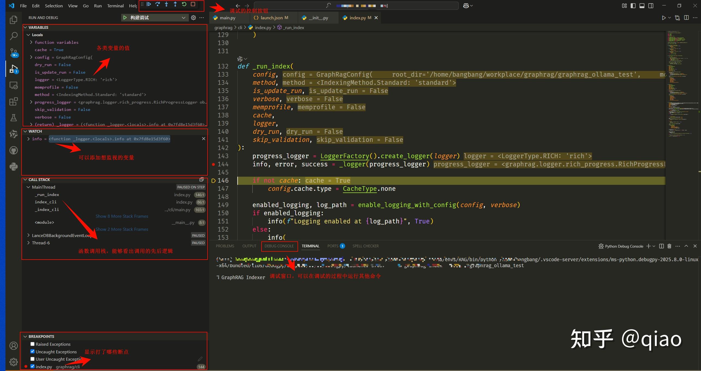This screenshot has height=371, width=701.
Task: Restart the debug session
Action: pos(184,4)
